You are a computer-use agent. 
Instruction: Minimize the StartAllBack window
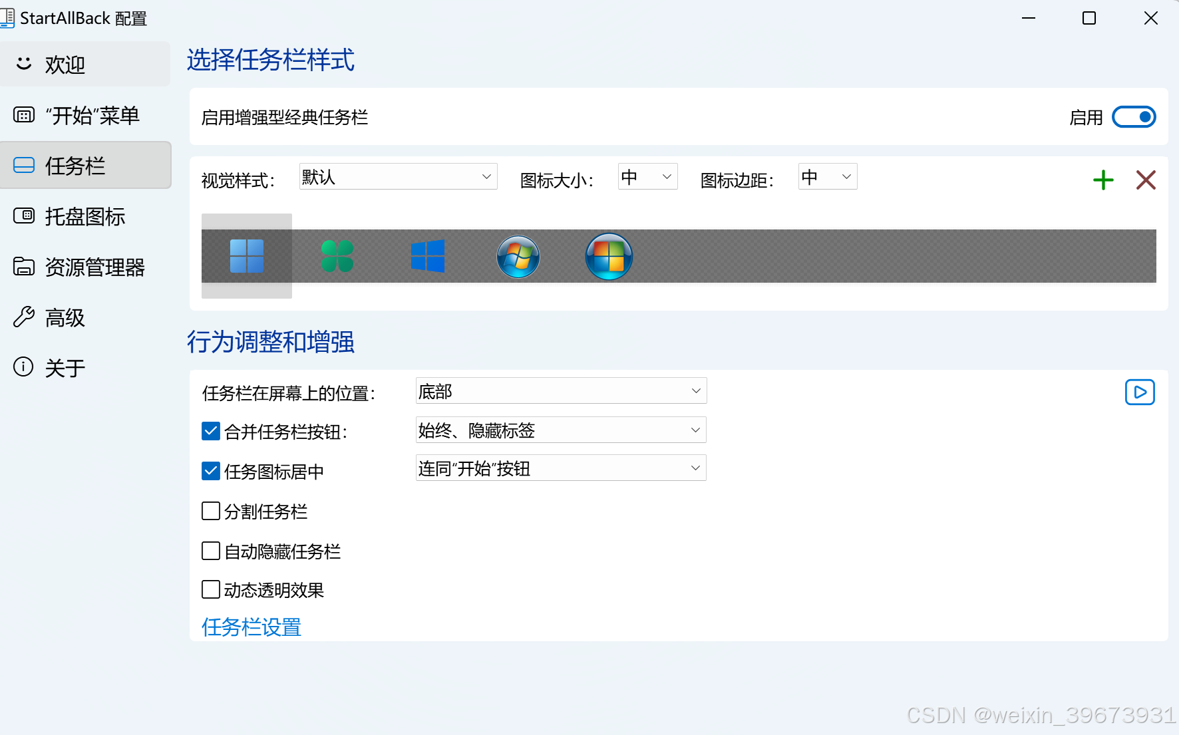pyautogui.click(x=1029, y=18)
